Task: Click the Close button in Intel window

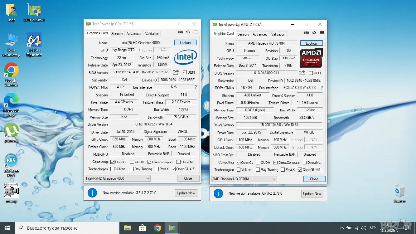Action: [188, 178]
